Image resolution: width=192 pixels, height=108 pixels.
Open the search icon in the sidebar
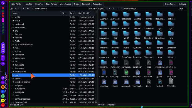[3, 3]
